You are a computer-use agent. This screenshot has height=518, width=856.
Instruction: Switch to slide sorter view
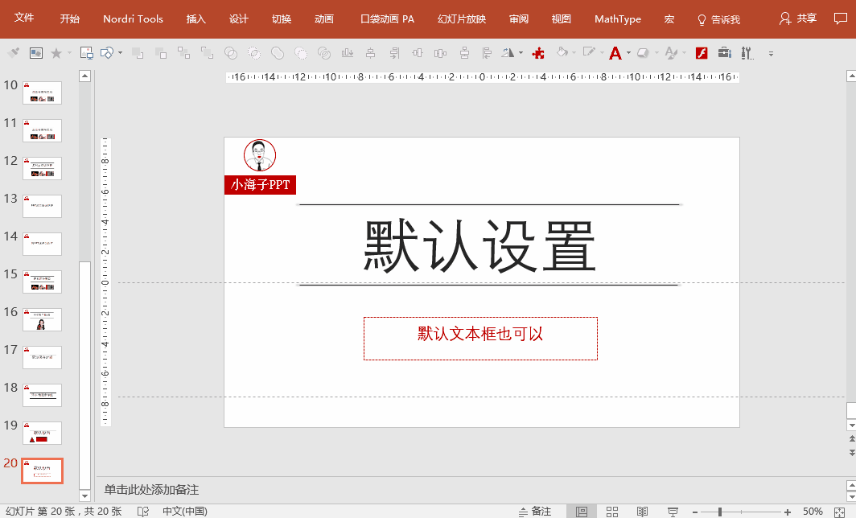point(612,512)
